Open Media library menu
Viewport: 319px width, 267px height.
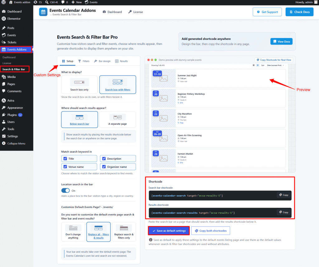point(12,77)
